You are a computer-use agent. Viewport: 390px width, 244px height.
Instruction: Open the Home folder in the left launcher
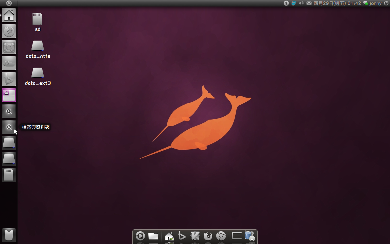[9, 15]
